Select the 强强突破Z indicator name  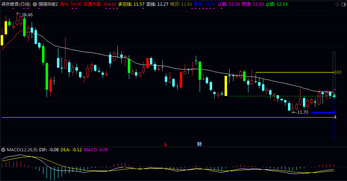[x=48, y=4]
